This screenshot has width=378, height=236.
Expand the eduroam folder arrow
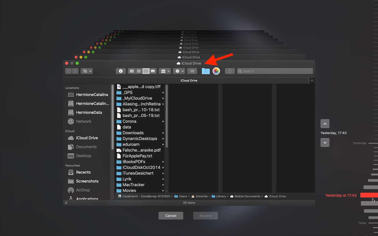pyautogui.click(x=163, y=144)
